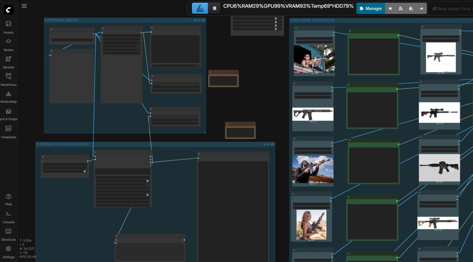The image size is (473, 262).
Task: Collapse the node showing man in cap aiming
Action: click(x=295, y=139)
